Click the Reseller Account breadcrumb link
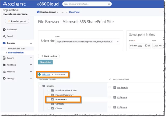Image resolution: width=168 pixels, height=119 pixels. (x=48, y=12)
